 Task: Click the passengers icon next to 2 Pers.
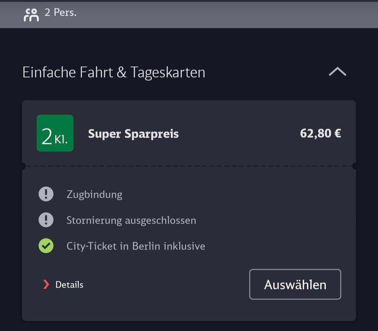31,15
